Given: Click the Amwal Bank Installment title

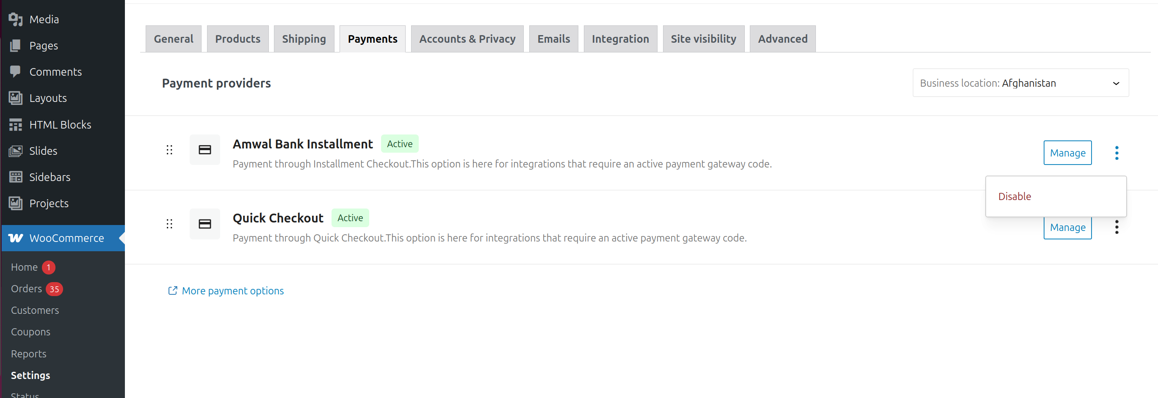Looking at the screenshot, I should [x=303, y=144].
